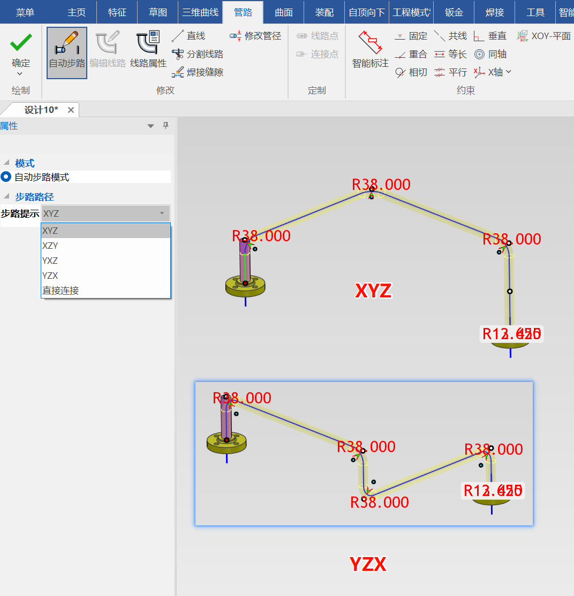
Task: Pin the 属性 properties panel
Action: (166, 126)
